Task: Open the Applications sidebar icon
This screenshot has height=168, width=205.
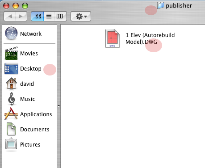Action: point(11,114)
